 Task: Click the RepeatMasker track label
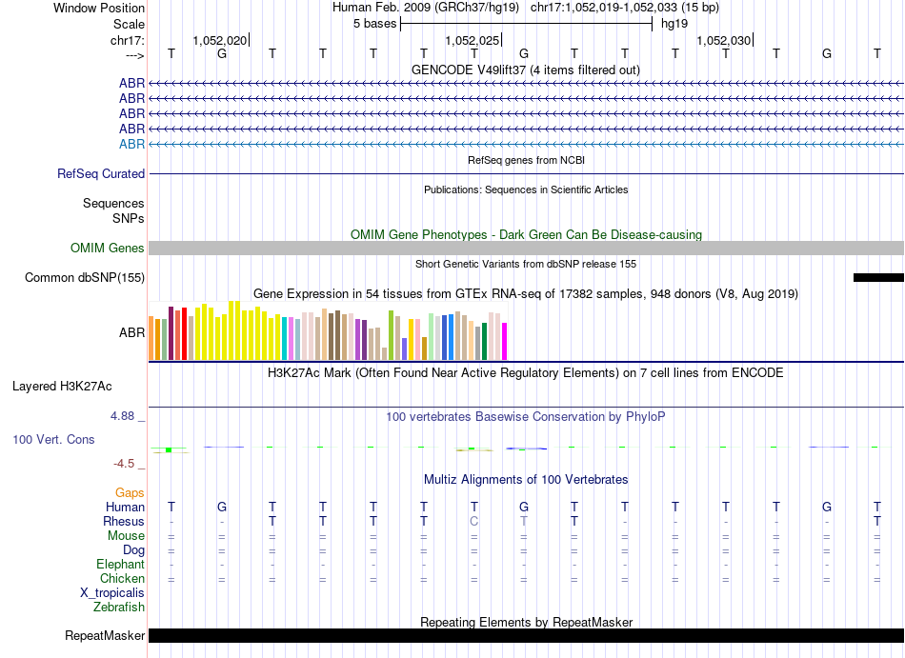point(105,635)
